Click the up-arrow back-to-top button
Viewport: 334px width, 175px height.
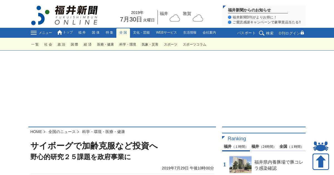coord(321,162)
